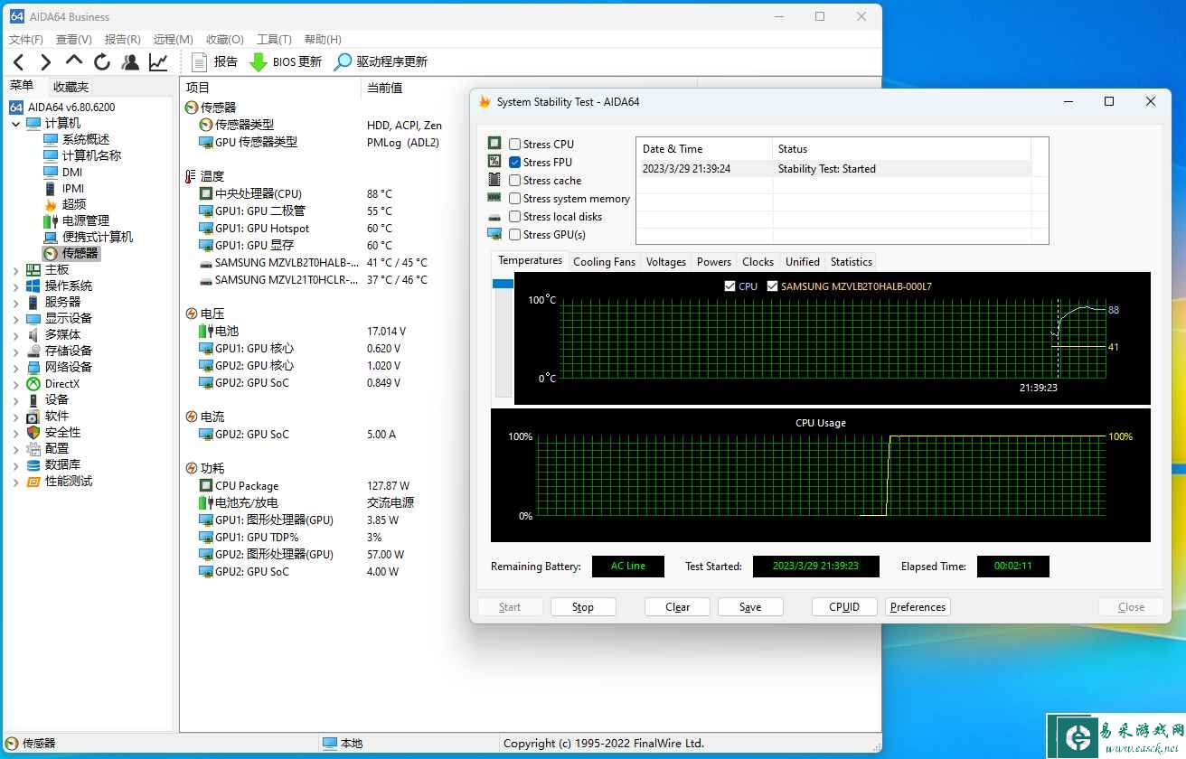Click the Back arrow in AIDA64 toolbar
The width and height of the screenshot is (1186, 759).
[x=19, y=62]
